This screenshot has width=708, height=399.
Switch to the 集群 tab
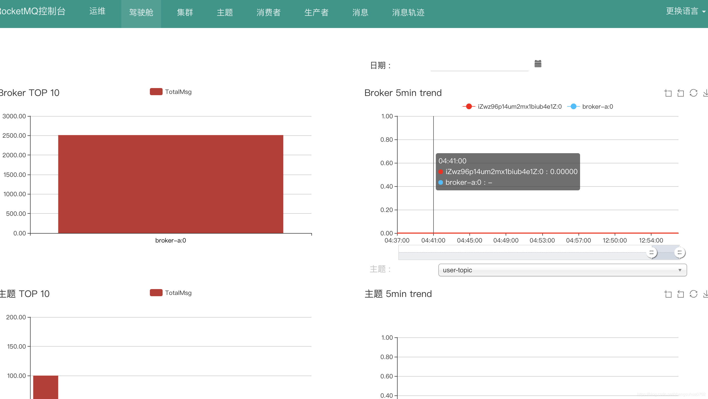point(185,12)
